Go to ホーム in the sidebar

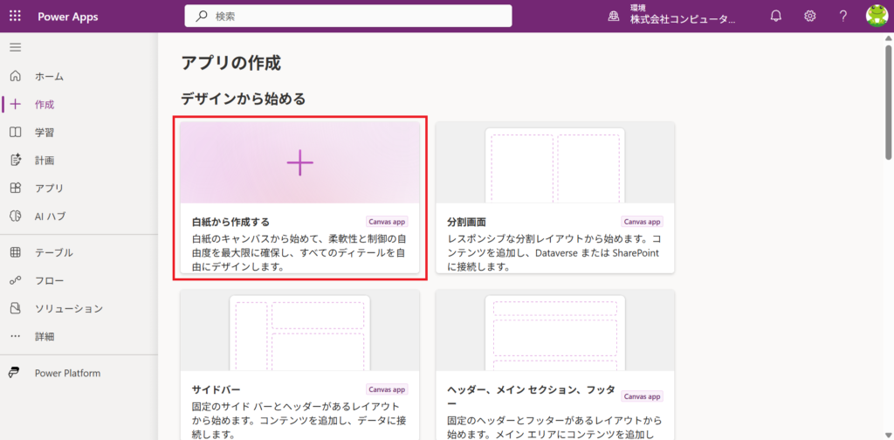pyautogui.click(x=49, y=76)
